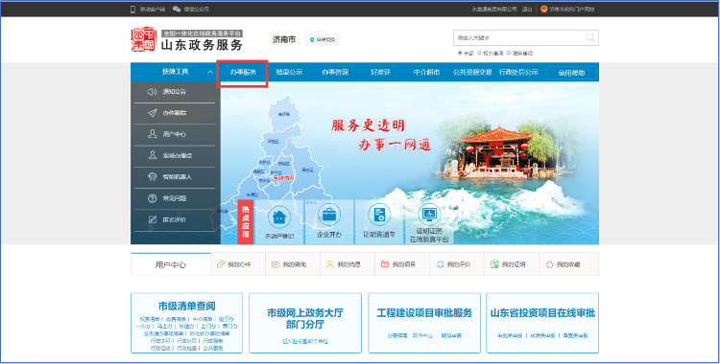Select the 全部 search scope radio
The width and height of the screenshot is (720, 364).
click(x=460, y=54)
